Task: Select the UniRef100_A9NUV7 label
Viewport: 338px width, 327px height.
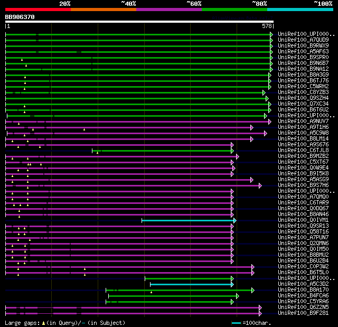Action: coord(303,122)
